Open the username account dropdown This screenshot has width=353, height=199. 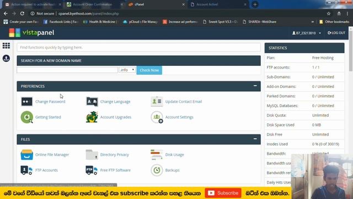[x=307, y=33]
